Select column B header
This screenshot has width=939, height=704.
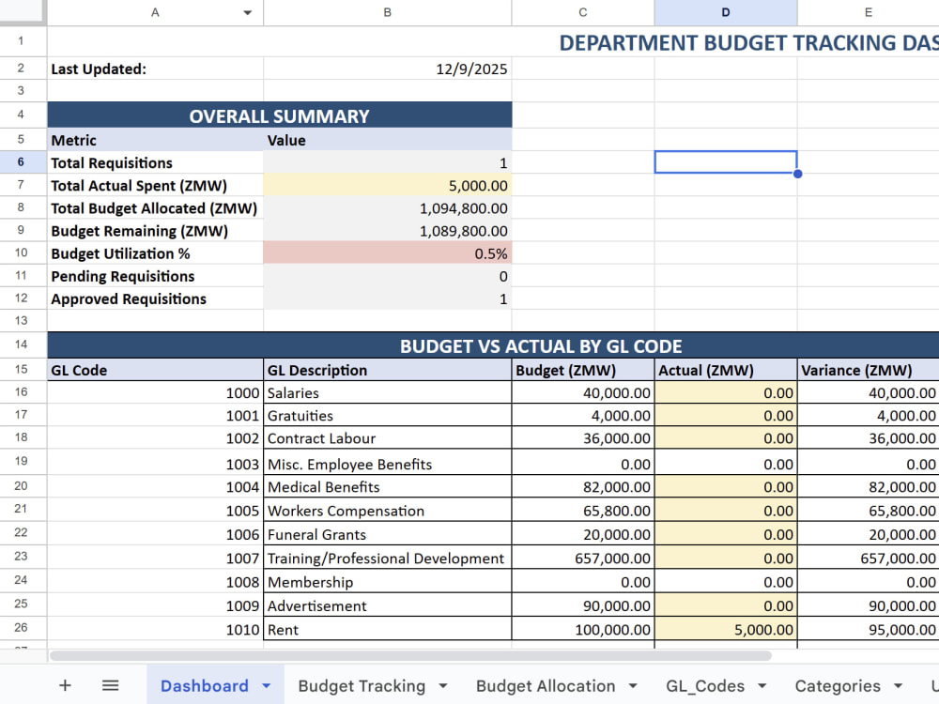tap(388, 12)
